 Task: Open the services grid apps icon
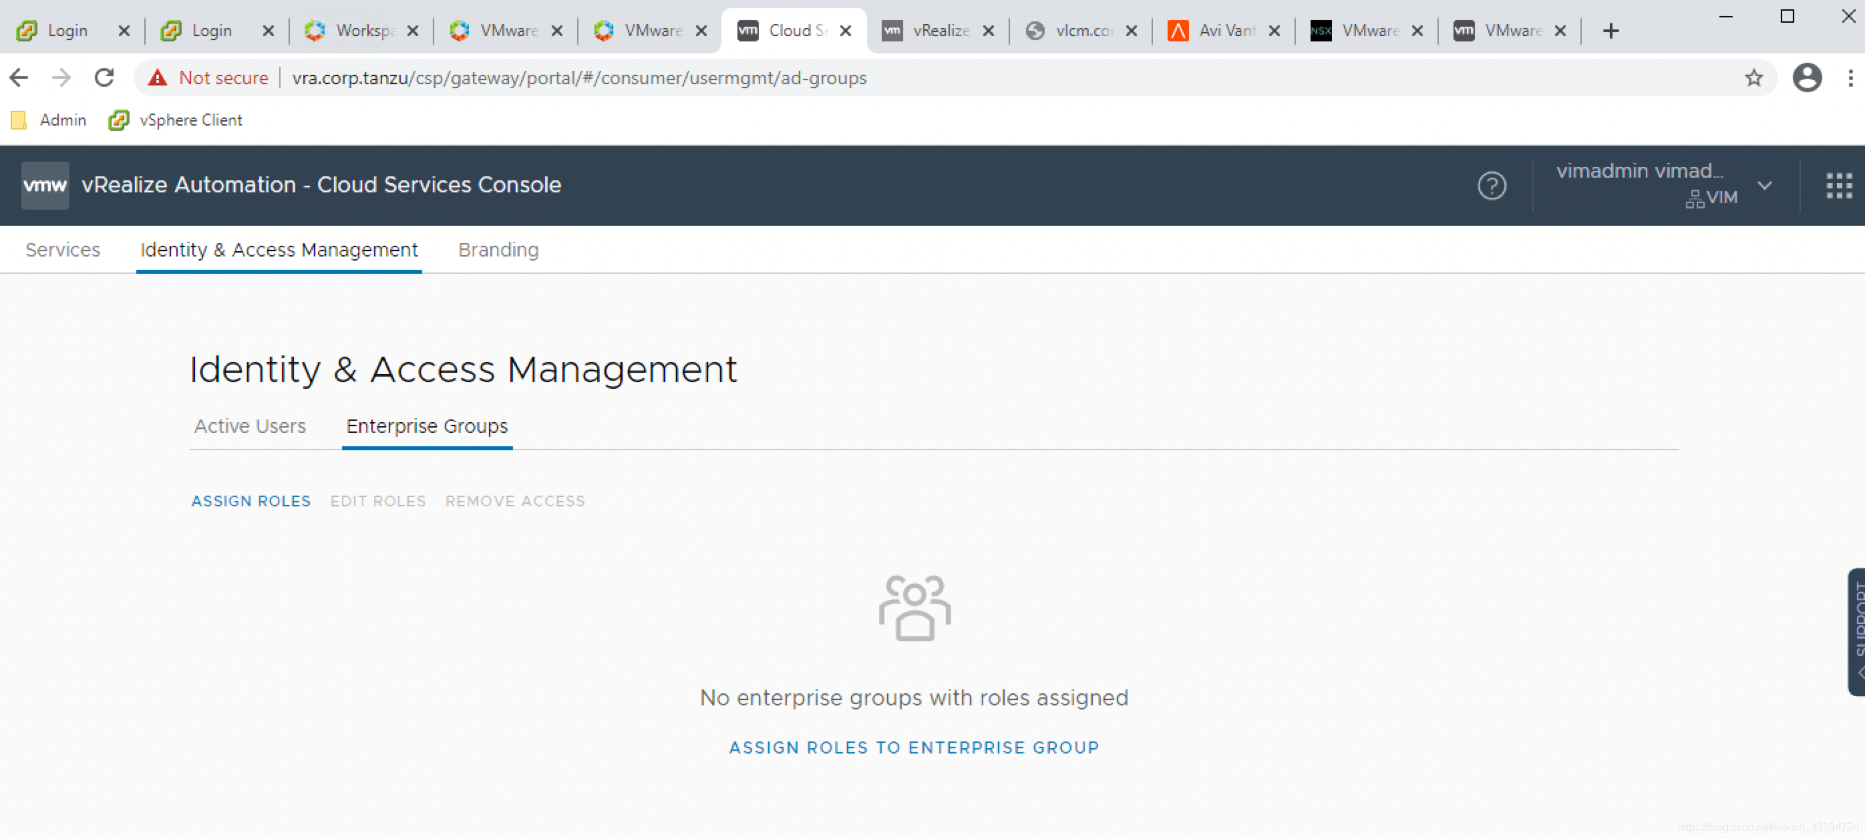point(1838,185)
